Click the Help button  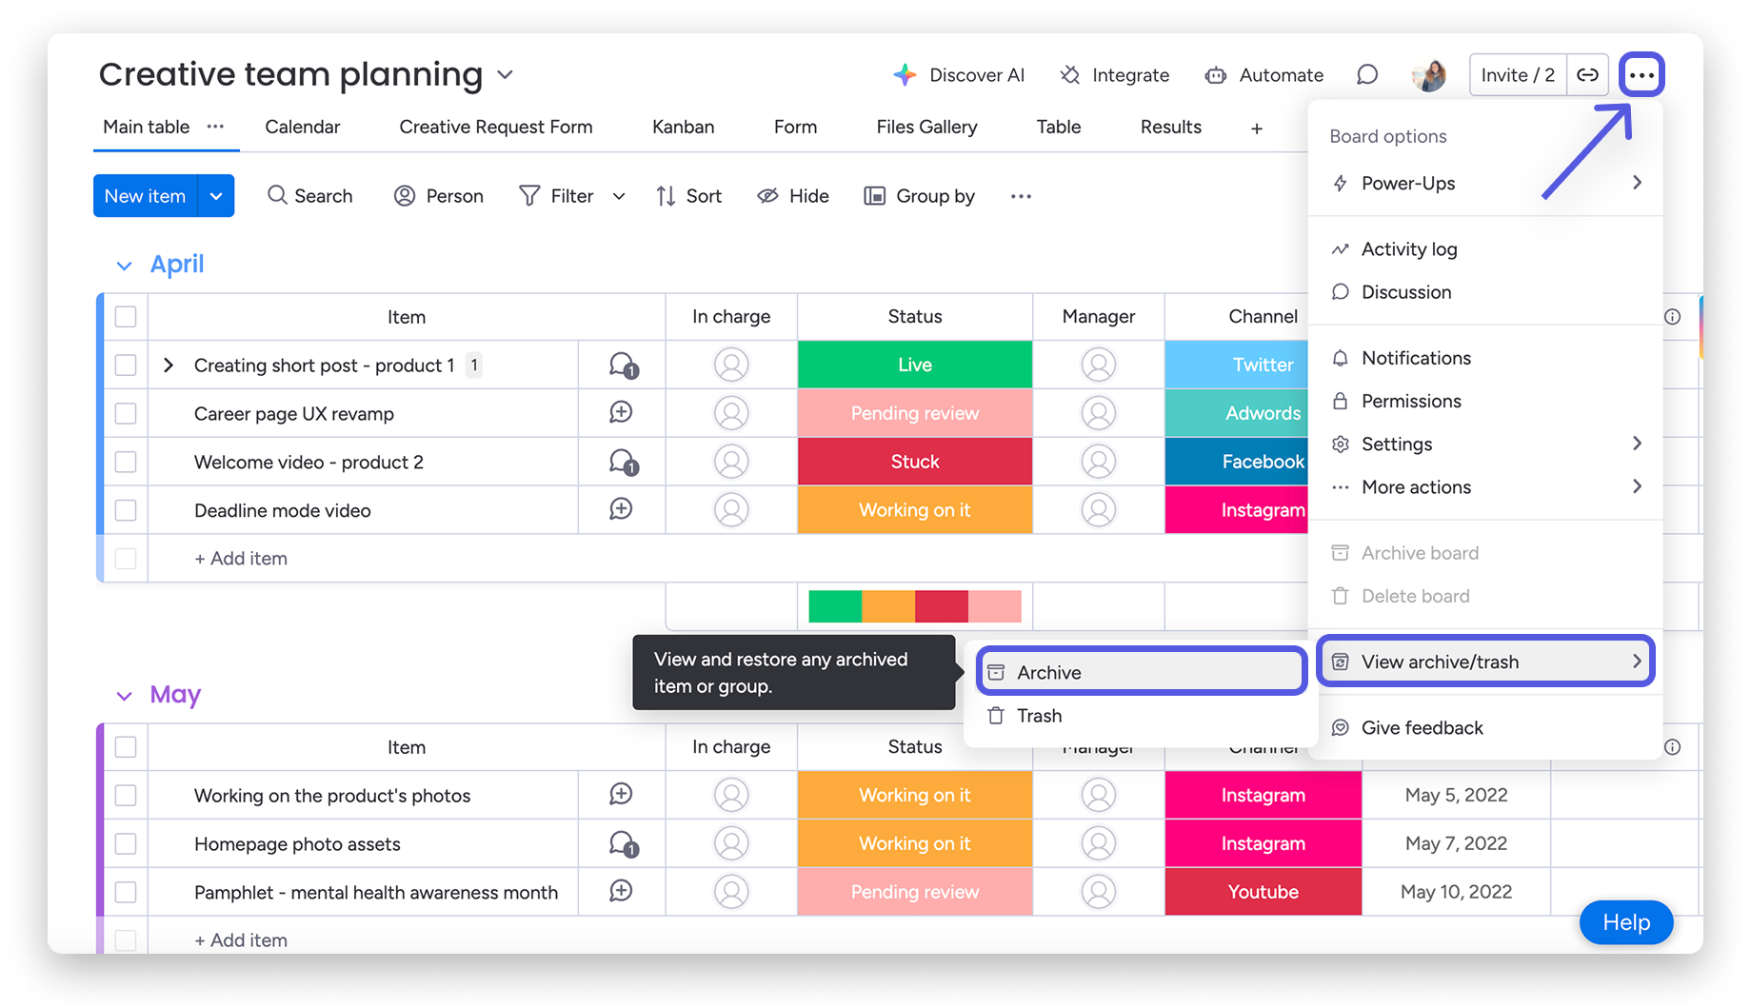[1626, 921]
